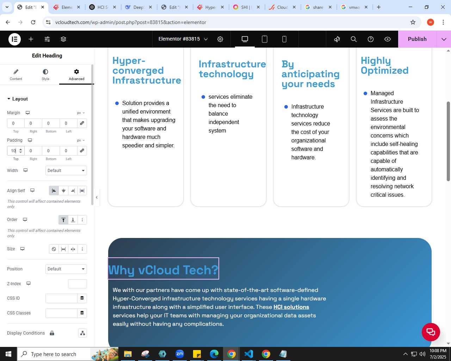Toggle Margin responsive device icon
Screen dimensions: 451x361
pyautogui.click(x=27, y=113)
